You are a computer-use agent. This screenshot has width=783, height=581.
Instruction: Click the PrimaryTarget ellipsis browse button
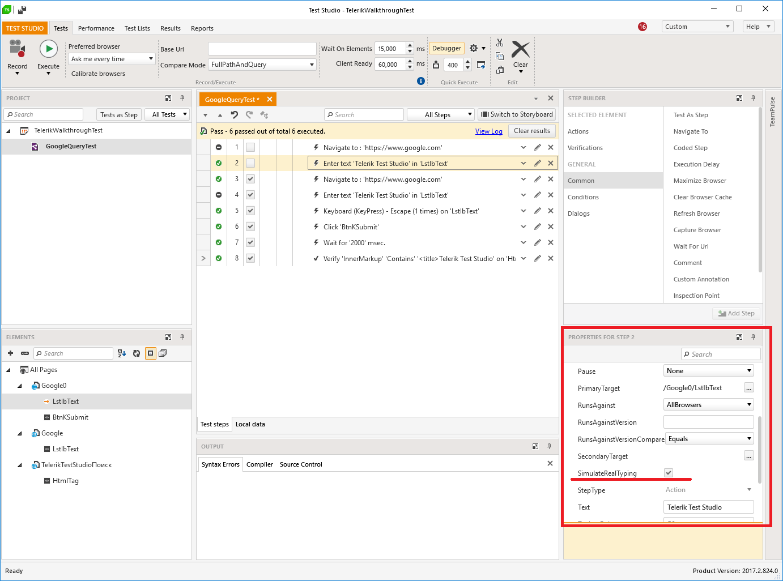tap(749, 388)
